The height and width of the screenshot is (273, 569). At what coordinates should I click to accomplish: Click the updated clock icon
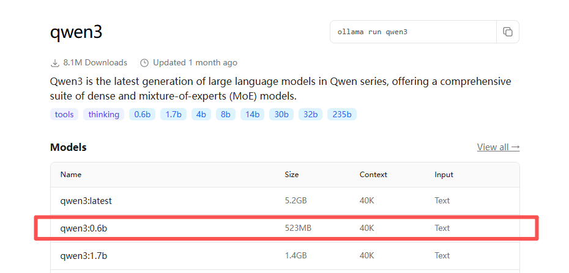[144, 63]
